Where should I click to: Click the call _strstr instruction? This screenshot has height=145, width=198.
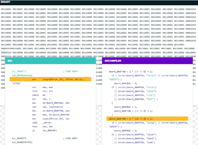tap(42, 123)
